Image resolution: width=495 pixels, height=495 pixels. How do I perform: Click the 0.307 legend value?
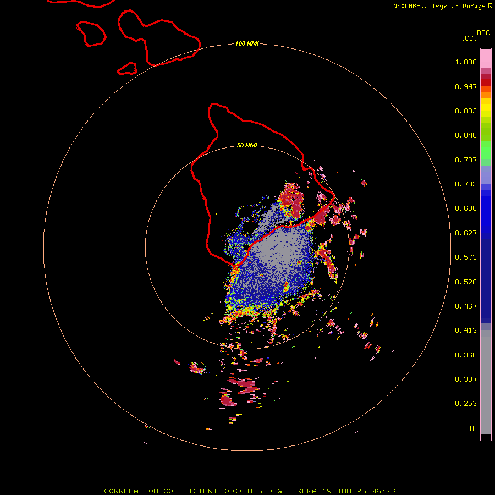[466, 380]
